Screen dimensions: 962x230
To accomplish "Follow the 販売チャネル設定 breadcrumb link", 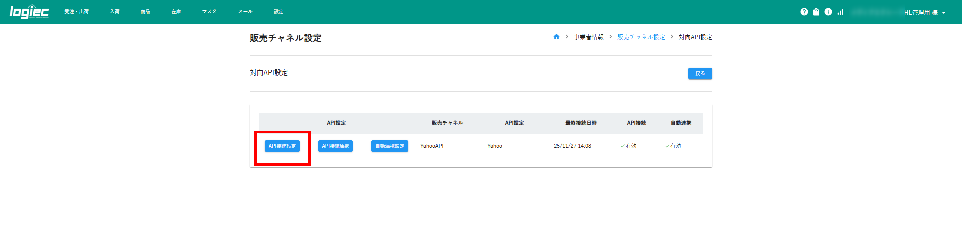I will click(641, 37).
